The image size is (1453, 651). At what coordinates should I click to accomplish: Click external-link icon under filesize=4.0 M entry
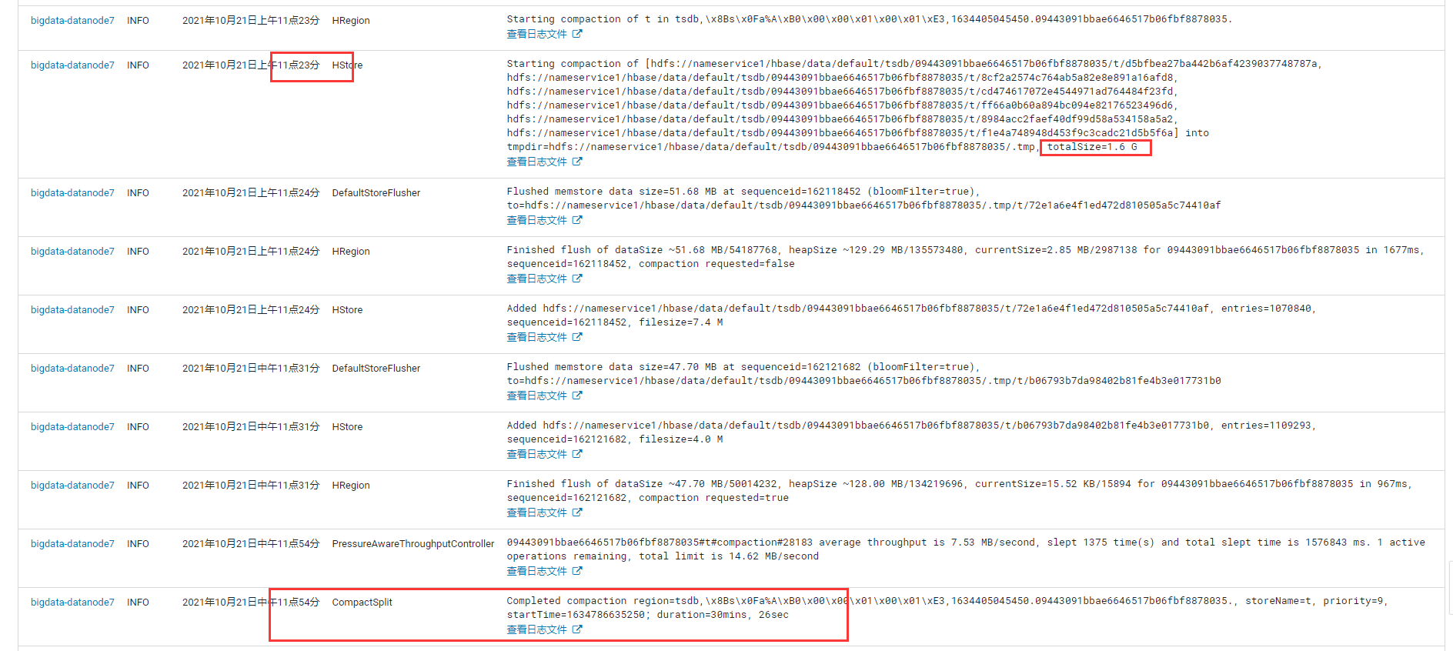(x=577, y=454)
